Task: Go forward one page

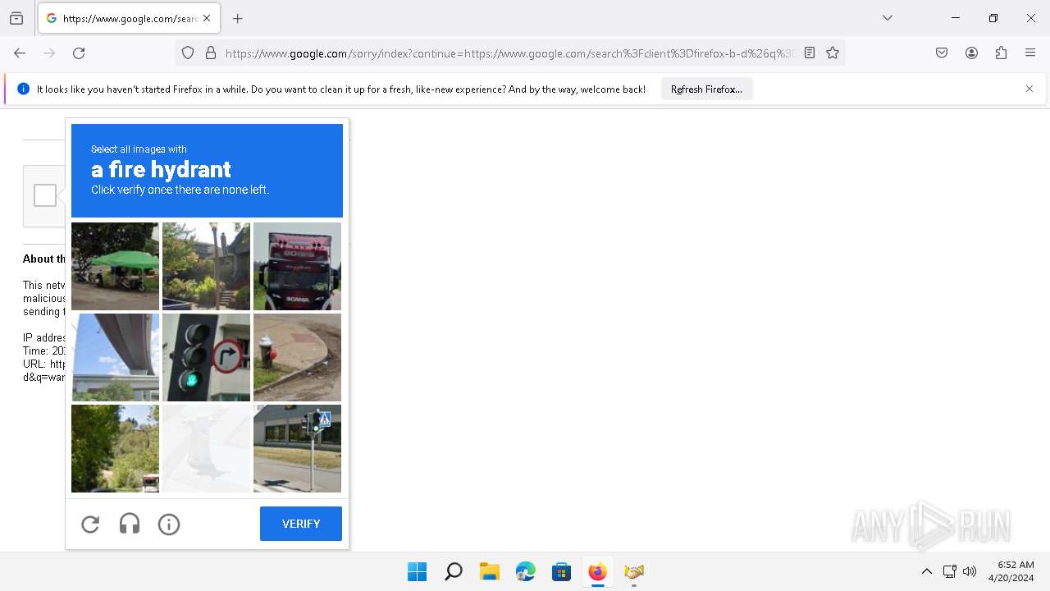Action: 49,53
